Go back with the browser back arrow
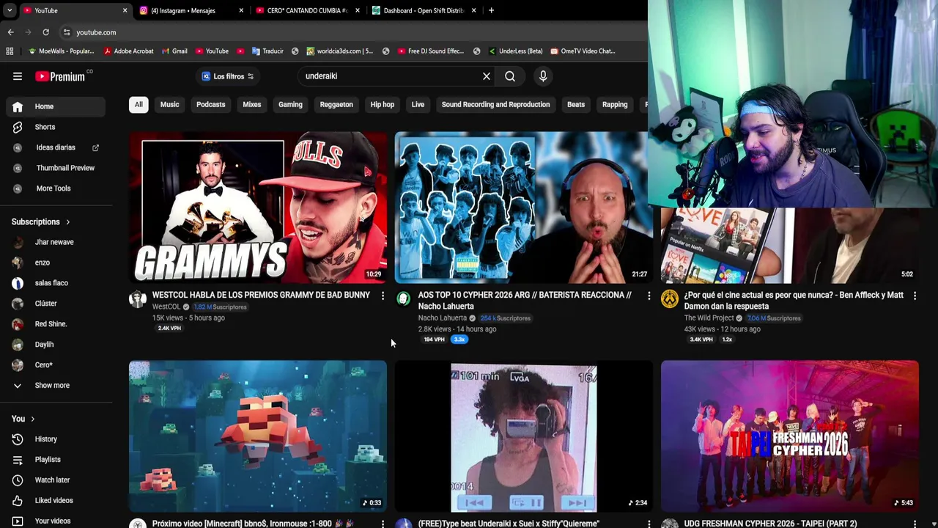 [10, 32]
